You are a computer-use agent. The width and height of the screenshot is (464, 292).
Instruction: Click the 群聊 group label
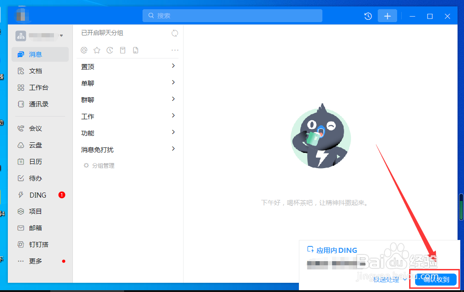pos(88,100)
